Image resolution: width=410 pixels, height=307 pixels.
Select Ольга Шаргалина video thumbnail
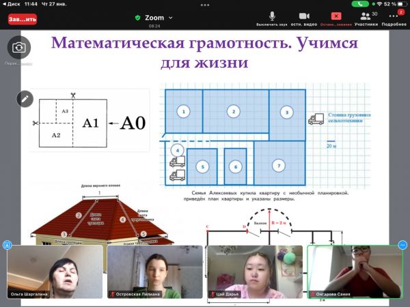tap(53, 272)
